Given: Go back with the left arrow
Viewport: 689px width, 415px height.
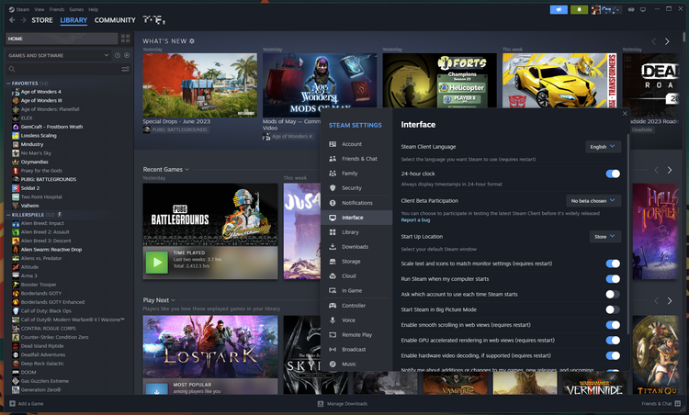Looking at the screenshot, I should tap(12, 20).
